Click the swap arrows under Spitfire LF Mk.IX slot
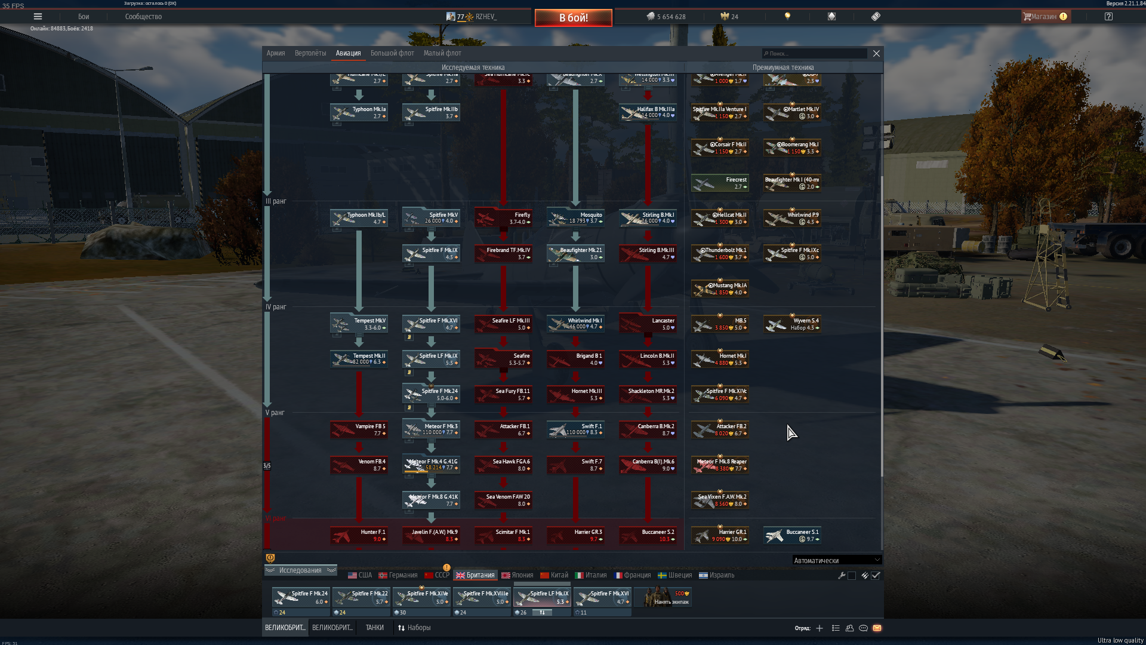Viewport: 1146px width, 645px height. 542,612
